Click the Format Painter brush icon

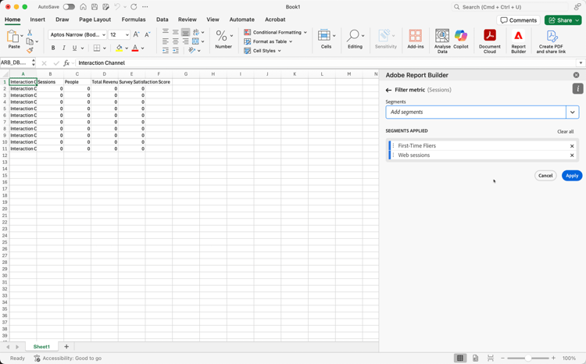[30, 50]
